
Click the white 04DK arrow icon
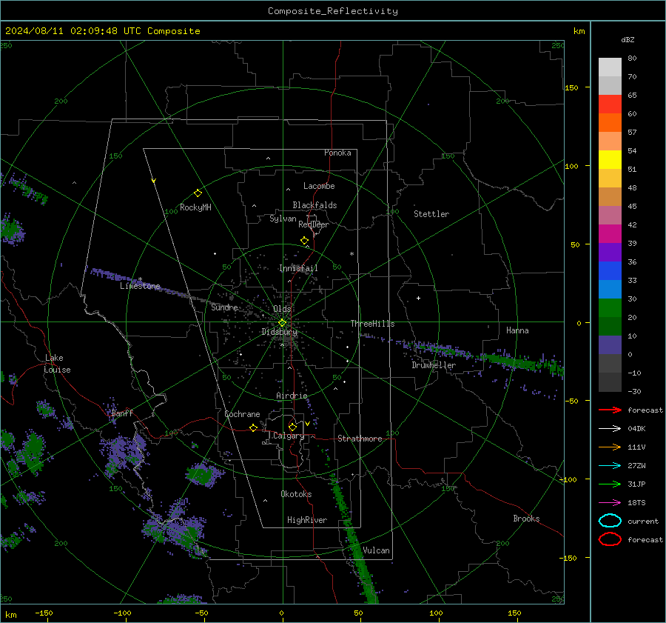pos(610,429)
